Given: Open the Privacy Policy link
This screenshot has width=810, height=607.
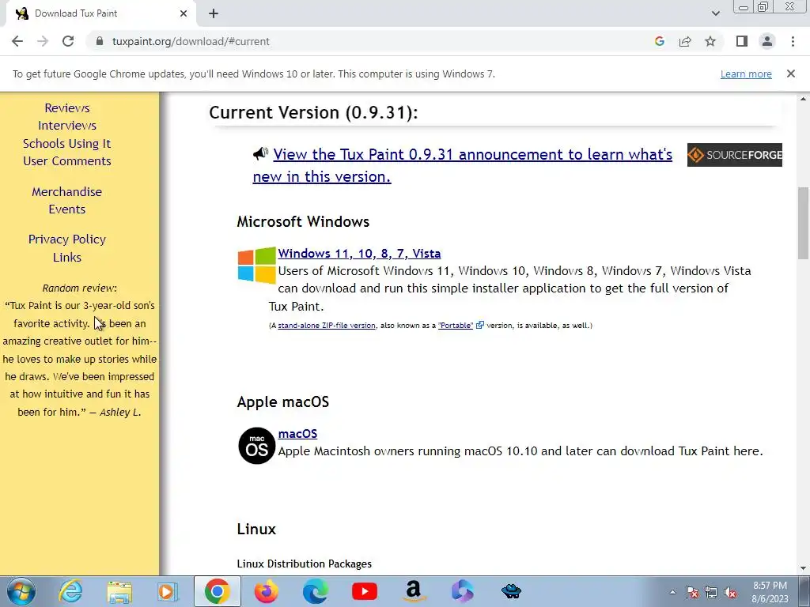Looking at the screenshot, I should tap(67, 239).
